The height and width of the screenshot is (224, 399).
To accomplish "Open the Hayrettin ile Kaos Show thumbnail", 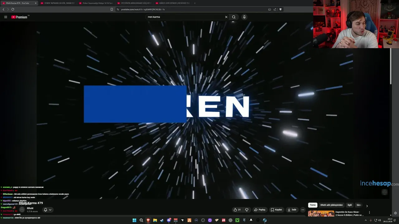I will (x=321, y=214).
